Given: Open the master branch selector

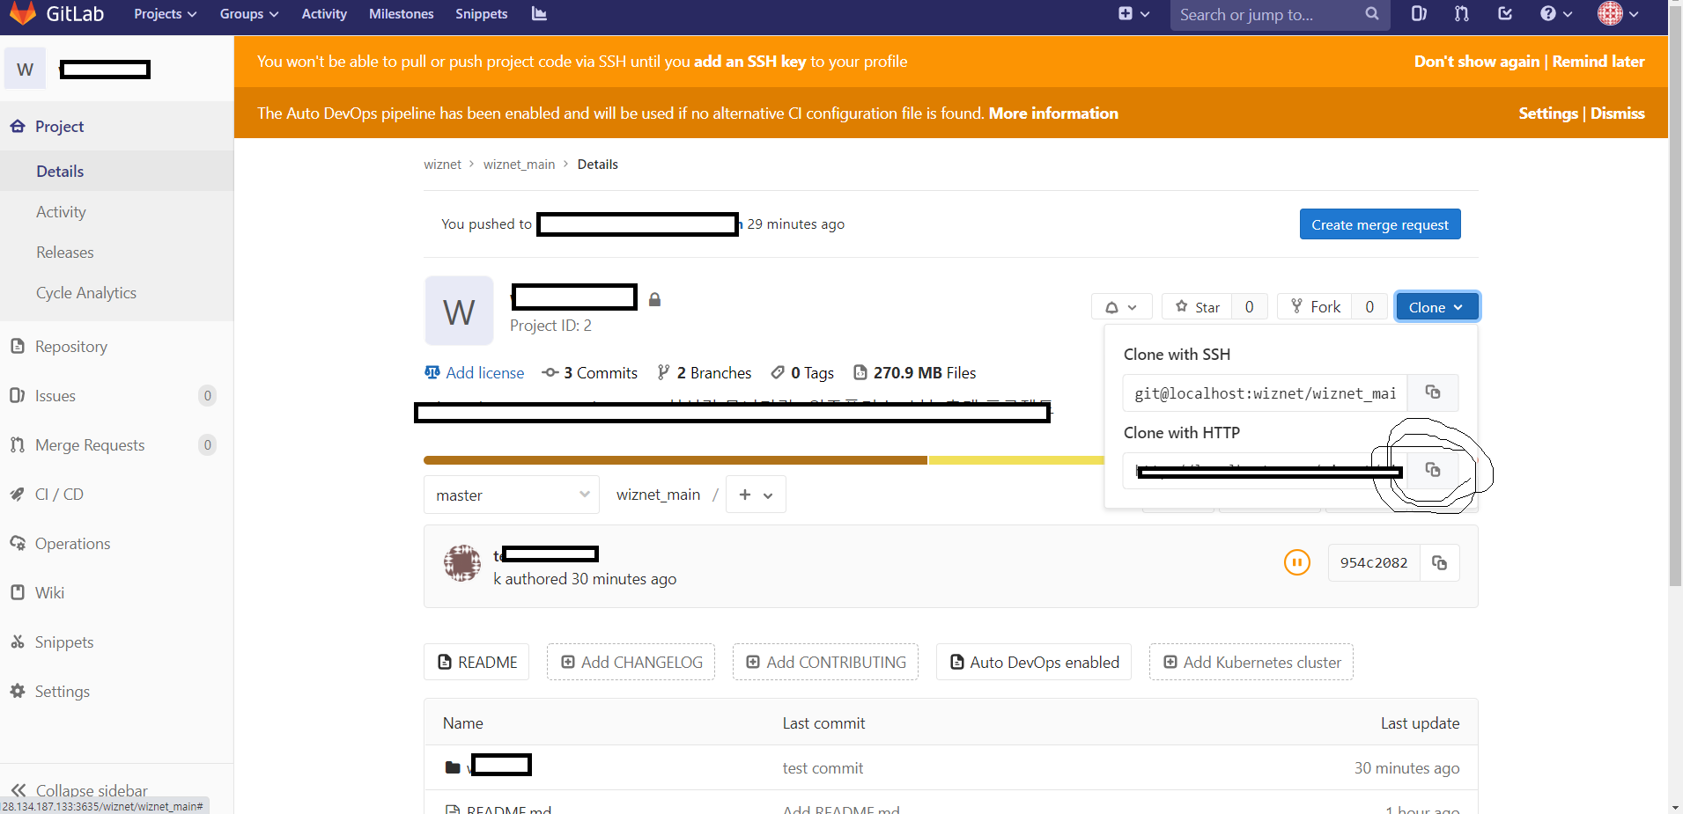Looking at the screenshot, I should click(x=512, y=495).
